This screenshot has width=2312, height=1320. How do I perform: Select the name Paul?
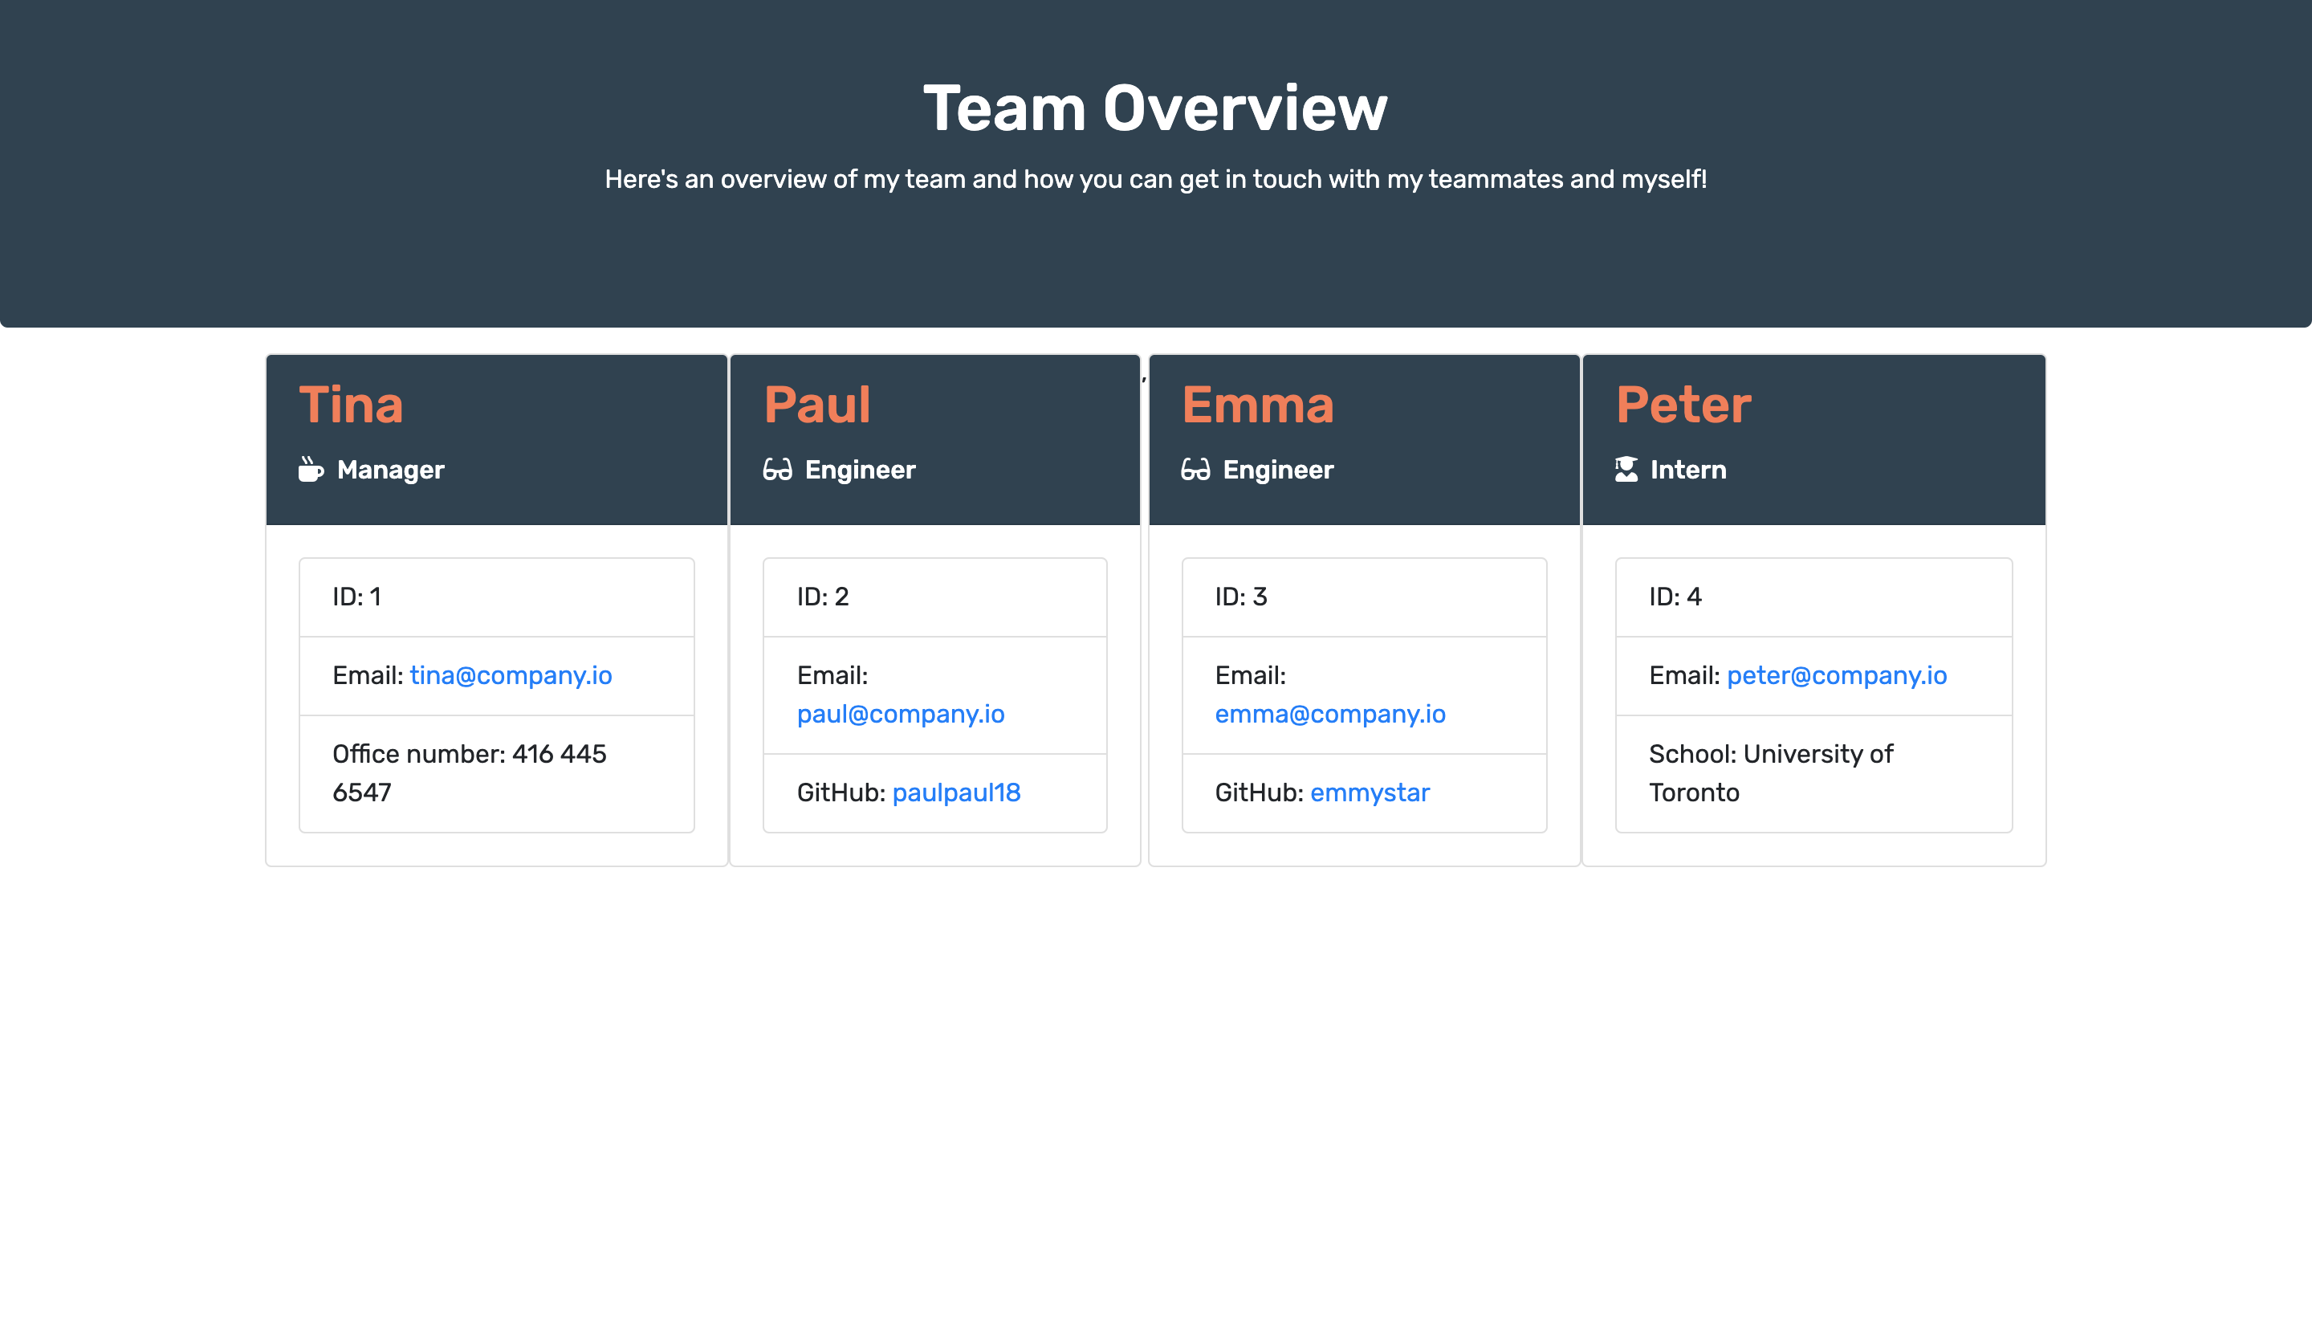[816, 405]
